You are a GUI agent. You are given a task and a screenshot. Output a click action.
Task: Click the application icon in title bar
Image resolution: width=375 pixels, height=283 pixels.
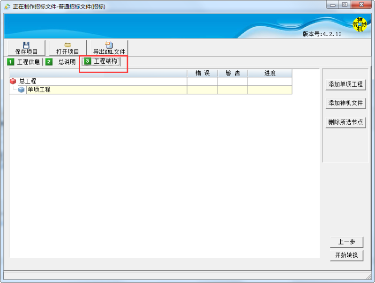pyautogui.click(x=7, y=7)
